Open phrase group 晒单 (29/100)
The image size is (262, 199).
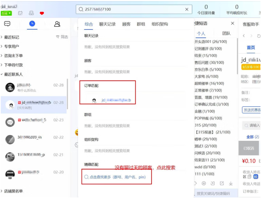[206, 139]
